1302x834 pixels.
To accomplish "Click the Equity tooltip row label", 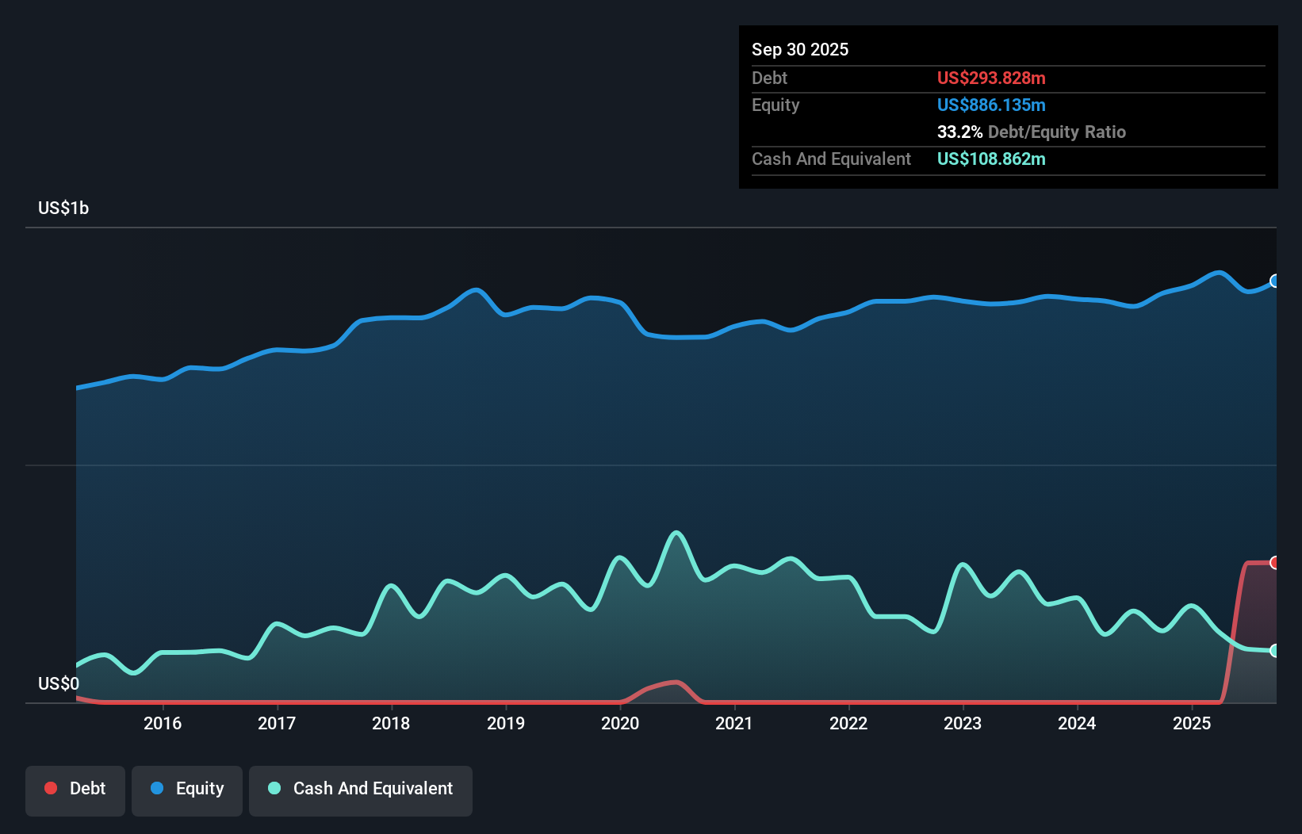I will click(775, 105).
